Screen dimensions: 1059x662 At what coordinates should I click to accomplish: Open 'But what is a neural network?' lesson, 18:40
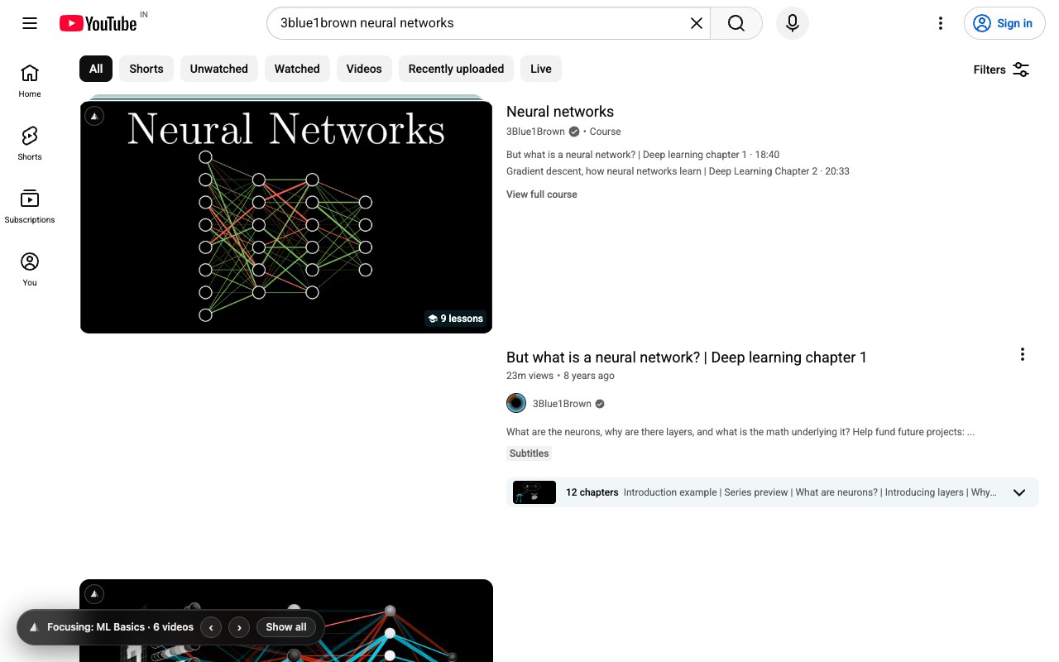[x=643, y=155]
